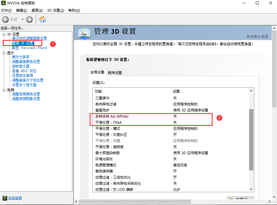The image size is (277, 205).
Task: Open the Home icon in toolbar
Action: pos(42,19)
